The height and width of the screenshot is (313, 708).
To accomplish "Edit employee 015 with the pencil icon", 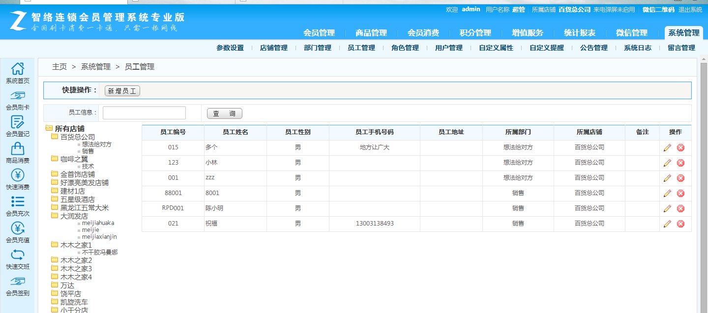I will [667, 147].
